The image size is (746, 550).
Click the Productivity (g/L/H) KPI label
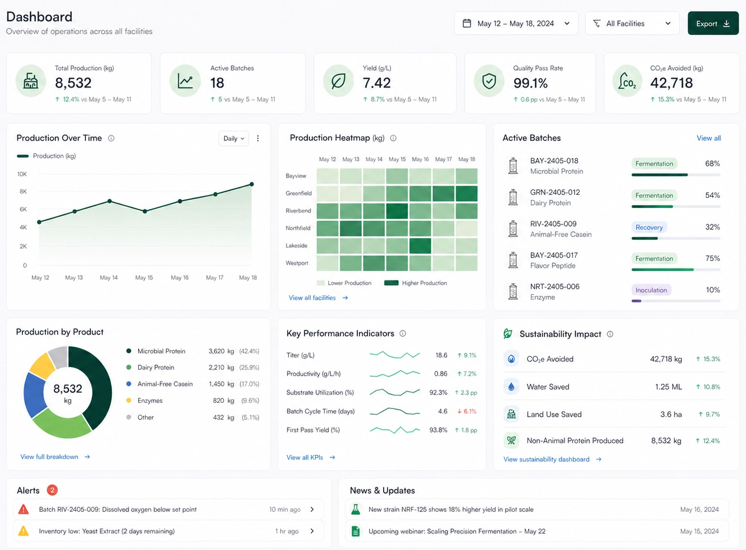pos(313,374)
